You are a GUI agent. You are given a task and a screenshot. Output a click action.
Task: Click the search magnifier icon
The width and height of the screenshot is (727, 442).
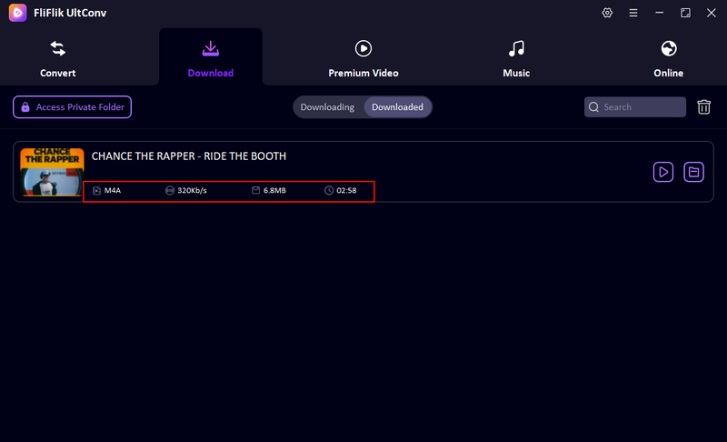[593, 107]
